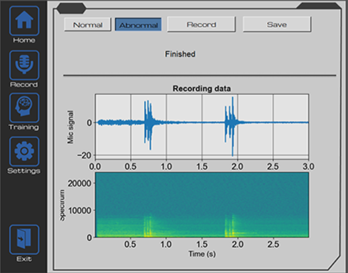Click first waveform burst near 0.75 seconds
Viewport: 348px width, 273px height.
point(149,122)
